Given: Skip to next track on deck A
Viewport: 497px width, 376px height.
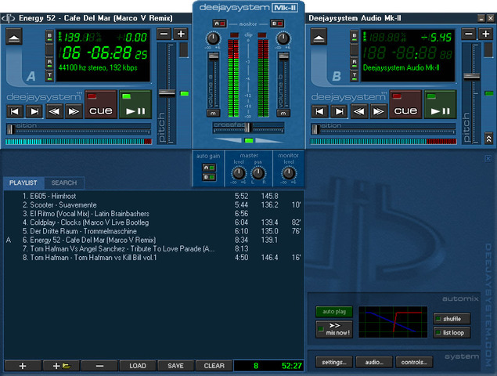Looking at the screenshot, I should (34, 111).
